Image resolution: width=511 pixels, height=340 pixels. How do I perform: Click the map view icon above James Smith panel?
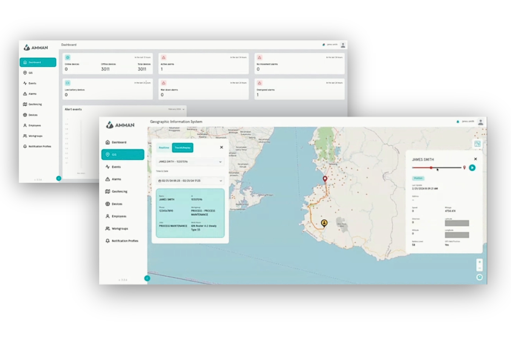point(477,144)
